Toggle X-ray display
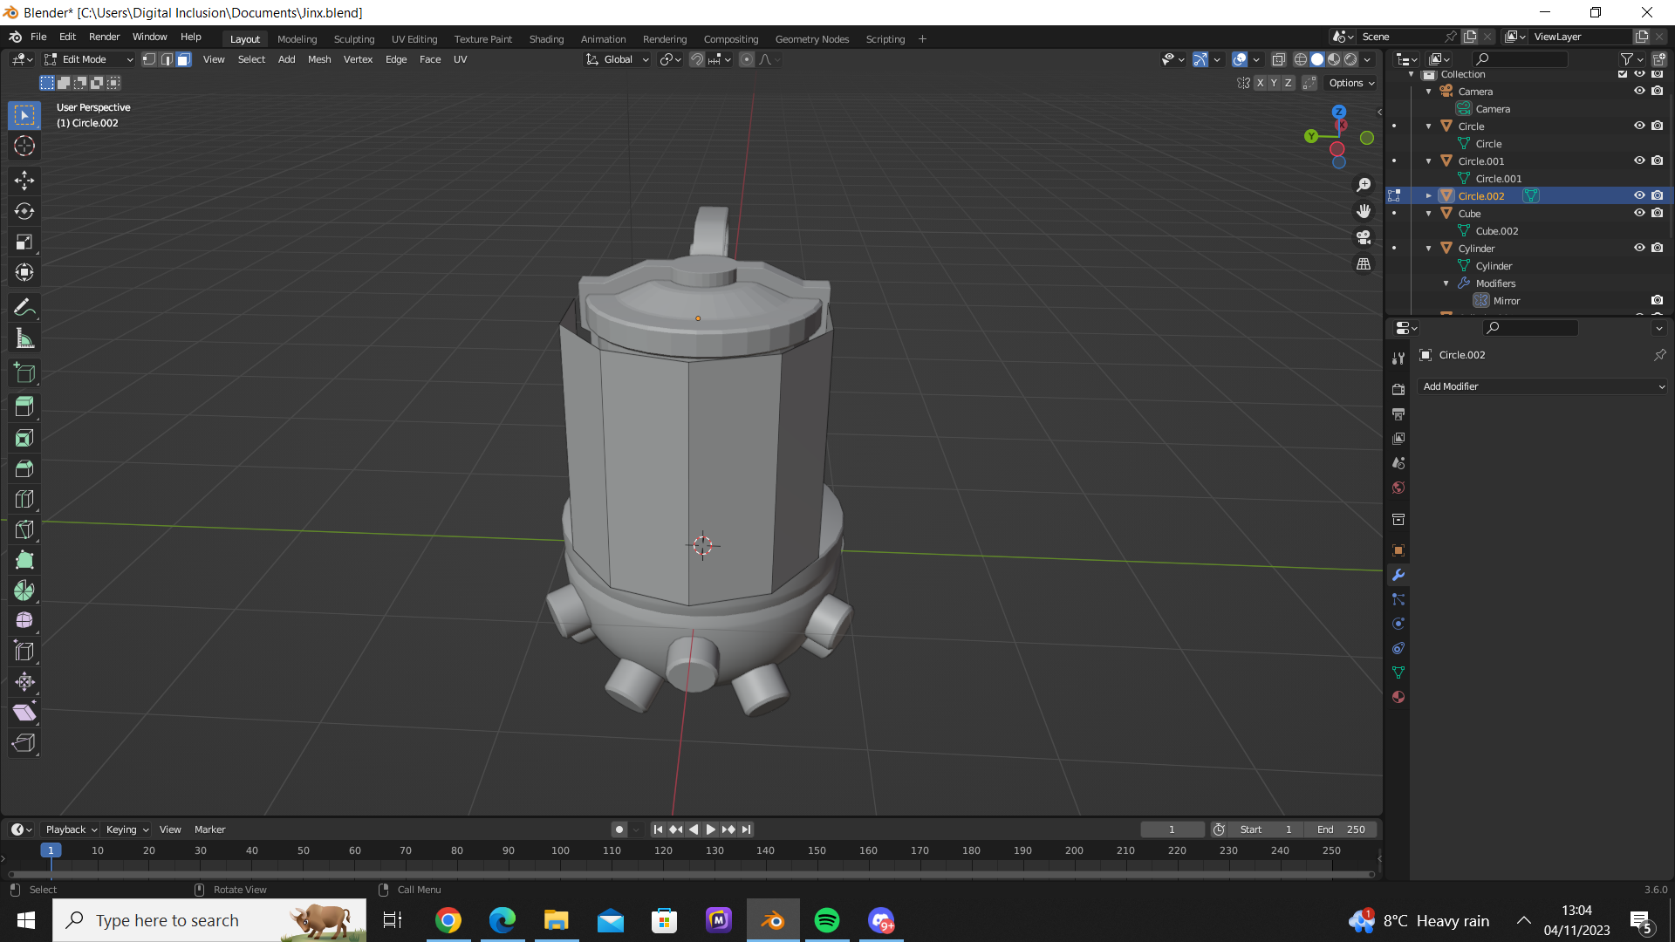 (x=1278, y=59)
